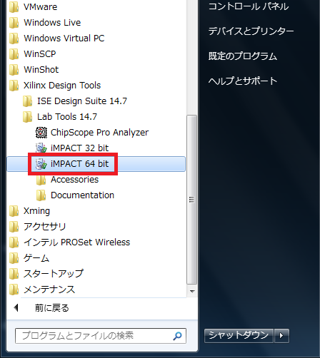Click the magnifier search icon
Image resolution: width=320 pixels, height=358 pixels.
click(x=177, y=336)
